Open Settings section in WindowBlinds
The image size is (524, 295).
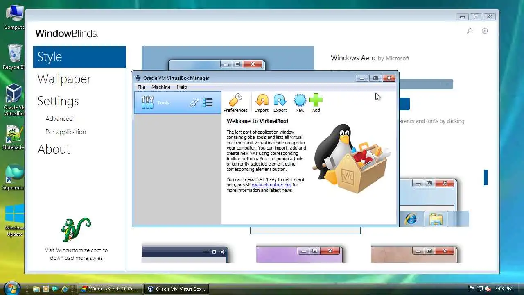click(58, 101)
